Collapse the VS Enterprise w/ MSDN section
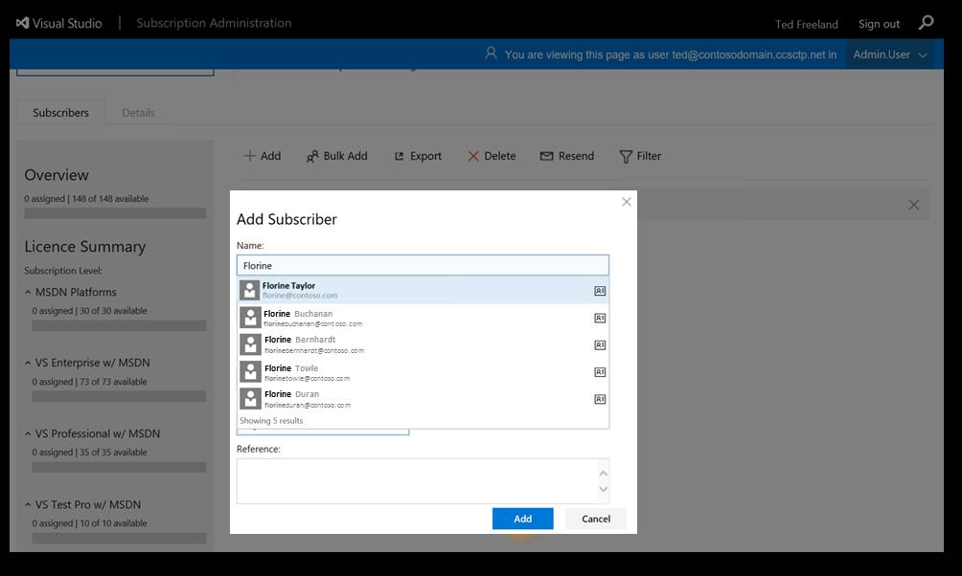The image size is (962, 576). click(x=28, y=363)
